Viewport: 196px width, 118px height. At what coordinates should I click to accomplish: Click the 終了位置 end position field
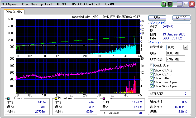tap(175, 59)
